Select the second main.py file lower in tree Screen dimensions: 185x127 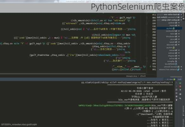coord(170,48)
